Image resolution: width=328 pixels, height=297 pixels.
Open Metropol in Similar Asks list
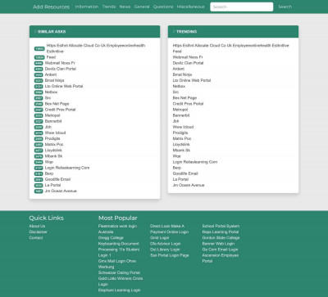52,115
